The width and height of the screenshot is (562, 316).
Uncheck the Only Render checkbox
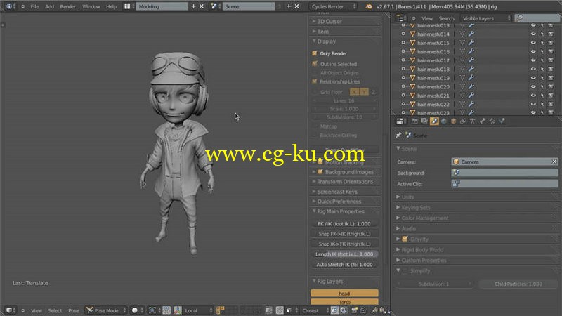314,53
